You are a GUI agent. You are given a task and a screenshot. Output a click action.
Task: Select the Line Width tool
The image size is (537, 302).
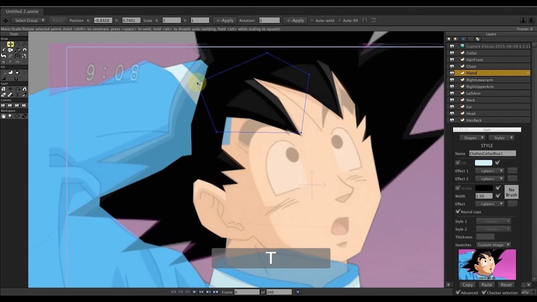click(x=3, y=78)
